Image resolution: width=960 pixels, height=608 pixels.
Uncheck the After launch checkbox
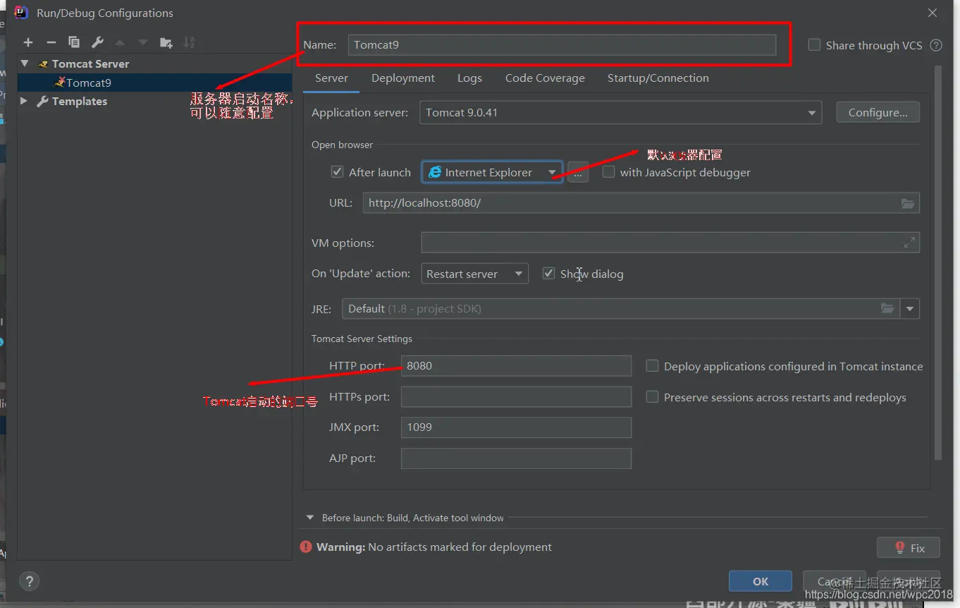[x=337, y=172]
